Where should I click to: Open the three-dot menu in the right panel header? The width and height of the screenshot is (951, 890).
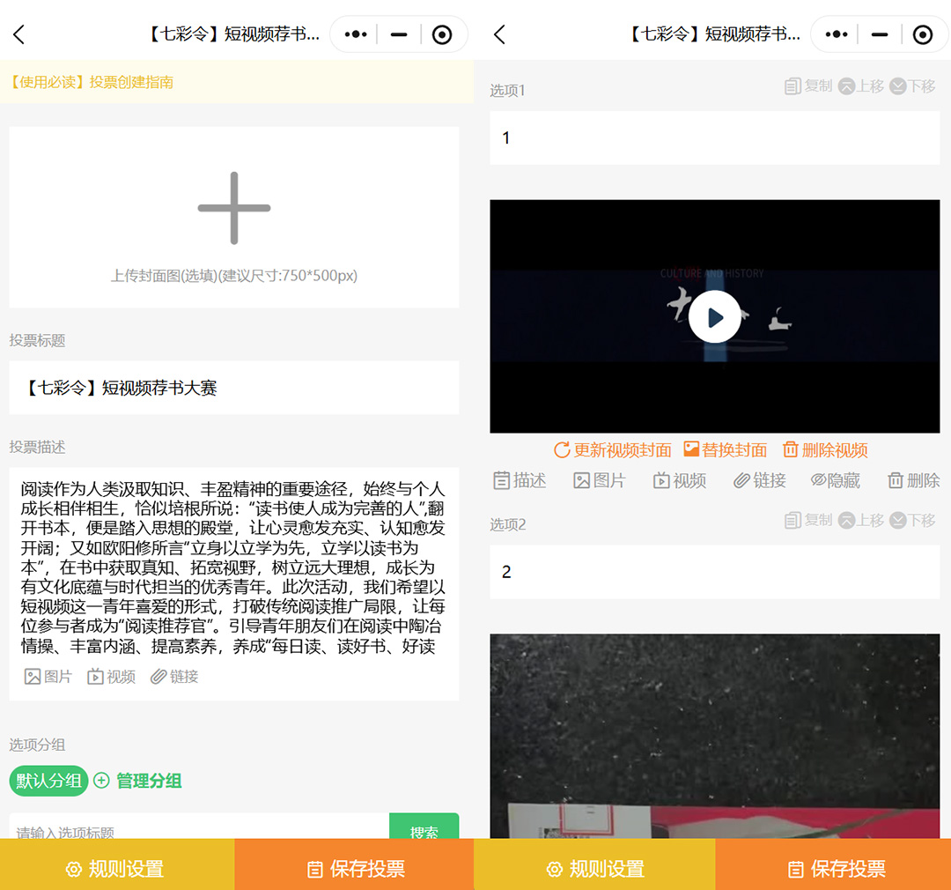[836, 34]
